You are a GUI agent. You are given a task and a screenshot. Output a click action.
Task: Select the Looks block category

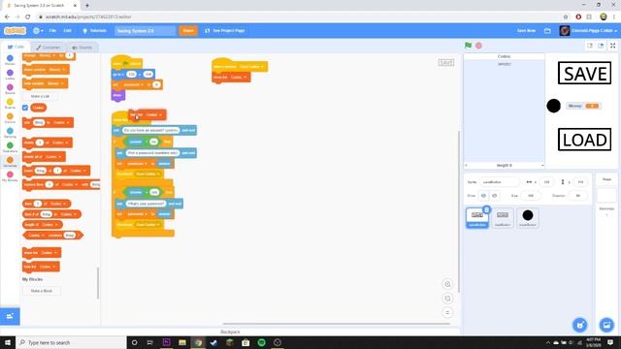[x=10, y=75]
